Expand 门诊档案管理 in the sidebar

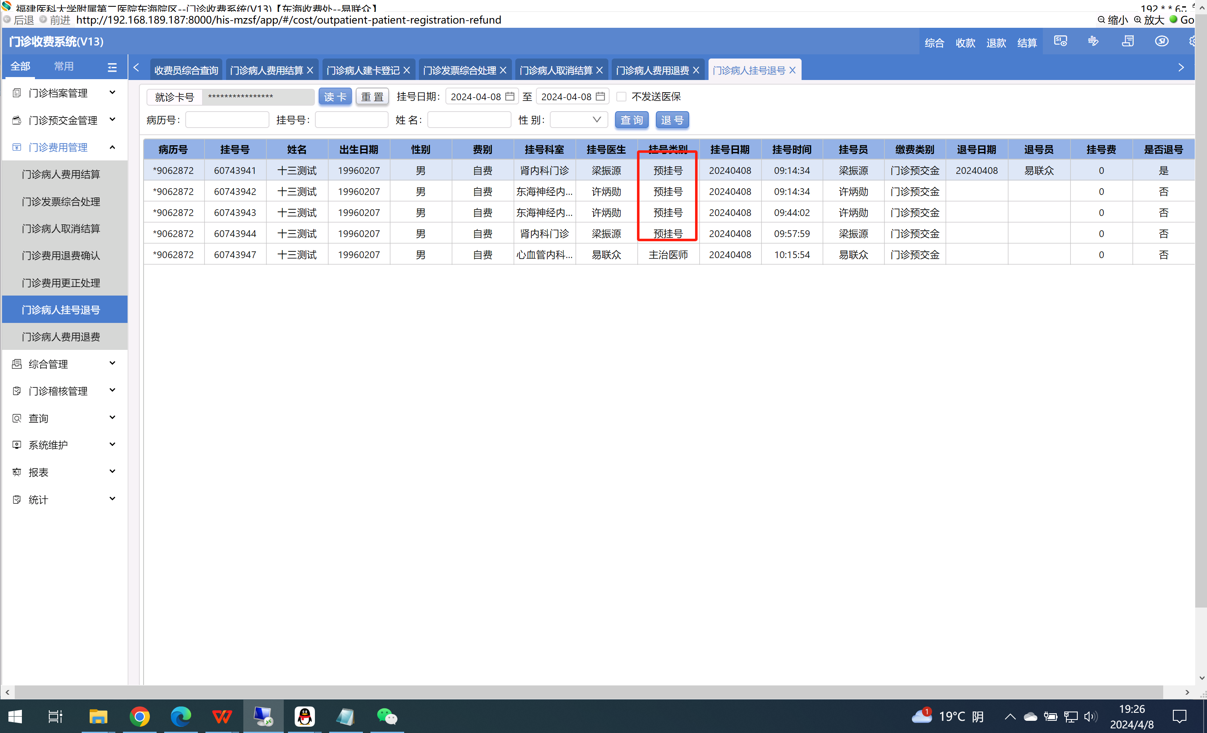tap(64, 93)
